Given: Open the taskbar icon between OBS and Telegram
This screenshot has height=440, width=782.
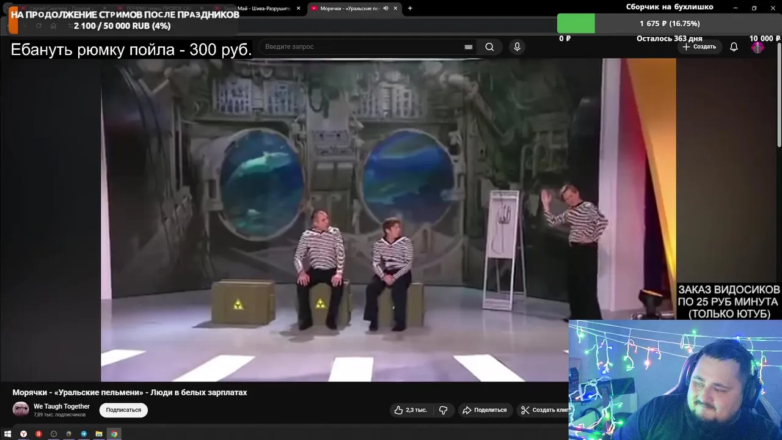Looking at the screenshot, I should pyautogui.click(x=69, y=434).
